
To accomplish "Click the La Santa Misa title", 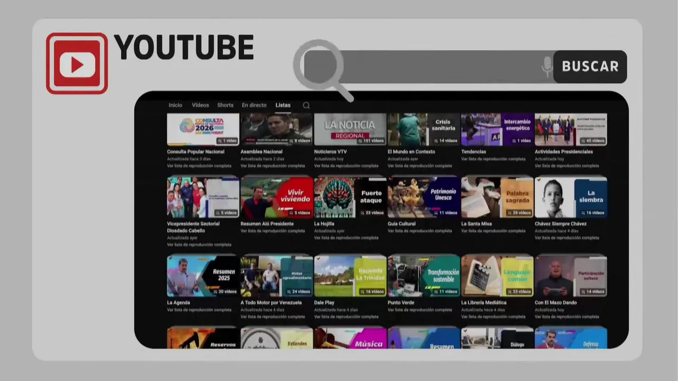I will 477,224.
